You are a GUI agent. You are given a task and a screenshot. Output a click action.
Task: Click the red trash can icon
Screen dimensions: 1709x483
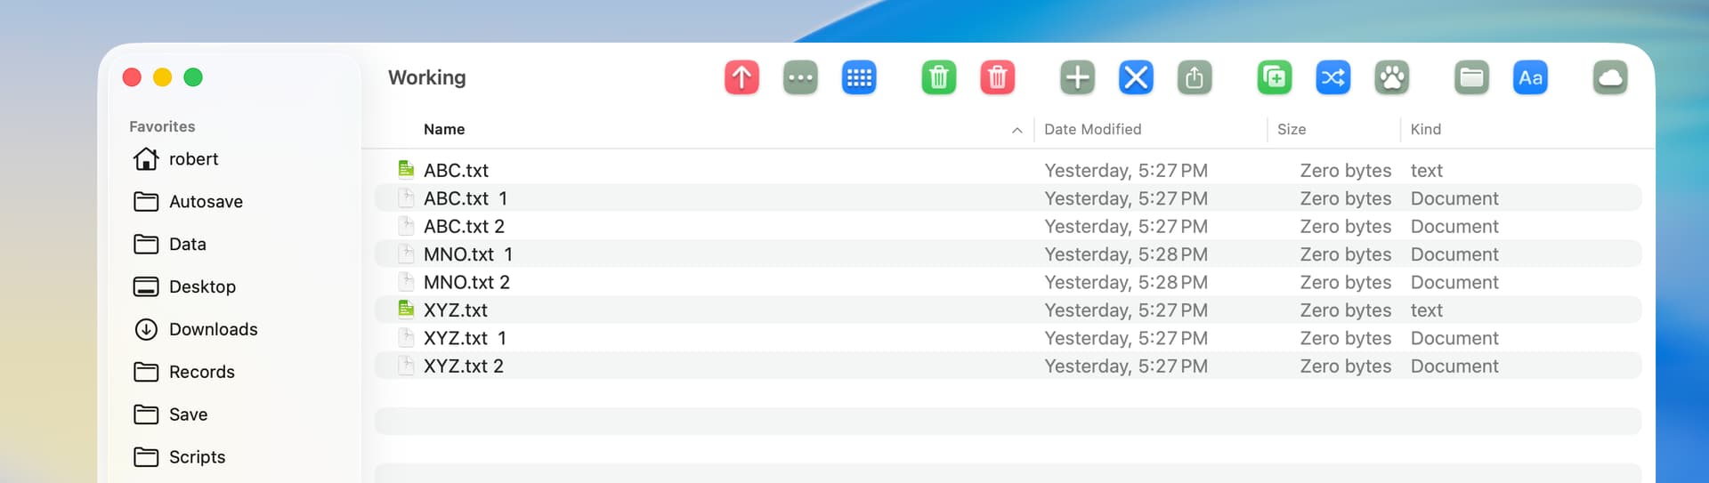[997, 77]
